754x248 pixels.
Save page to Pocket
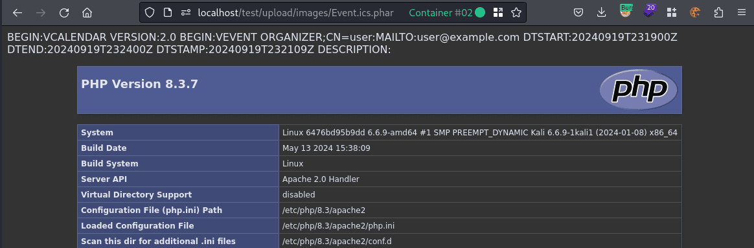point(579,13)
